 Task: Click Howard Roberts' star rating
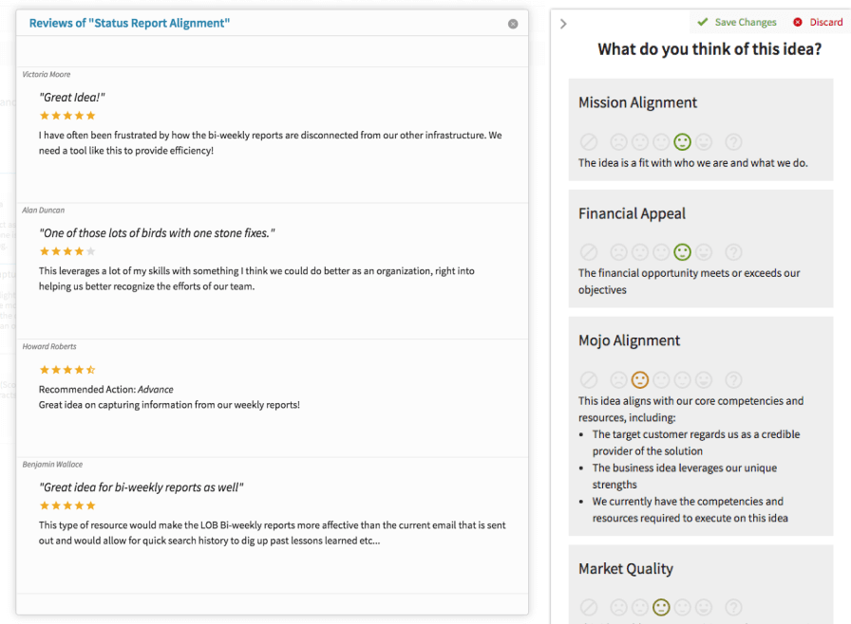(67, 370)
